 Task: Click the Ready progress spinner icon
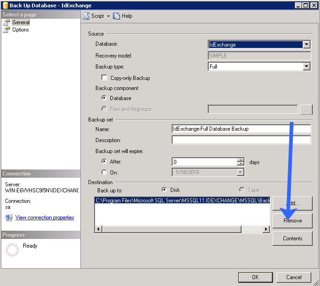point(12,249)
